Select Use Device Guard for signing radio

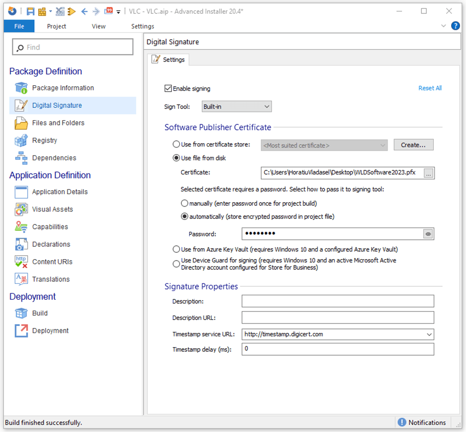pos(176,264)
